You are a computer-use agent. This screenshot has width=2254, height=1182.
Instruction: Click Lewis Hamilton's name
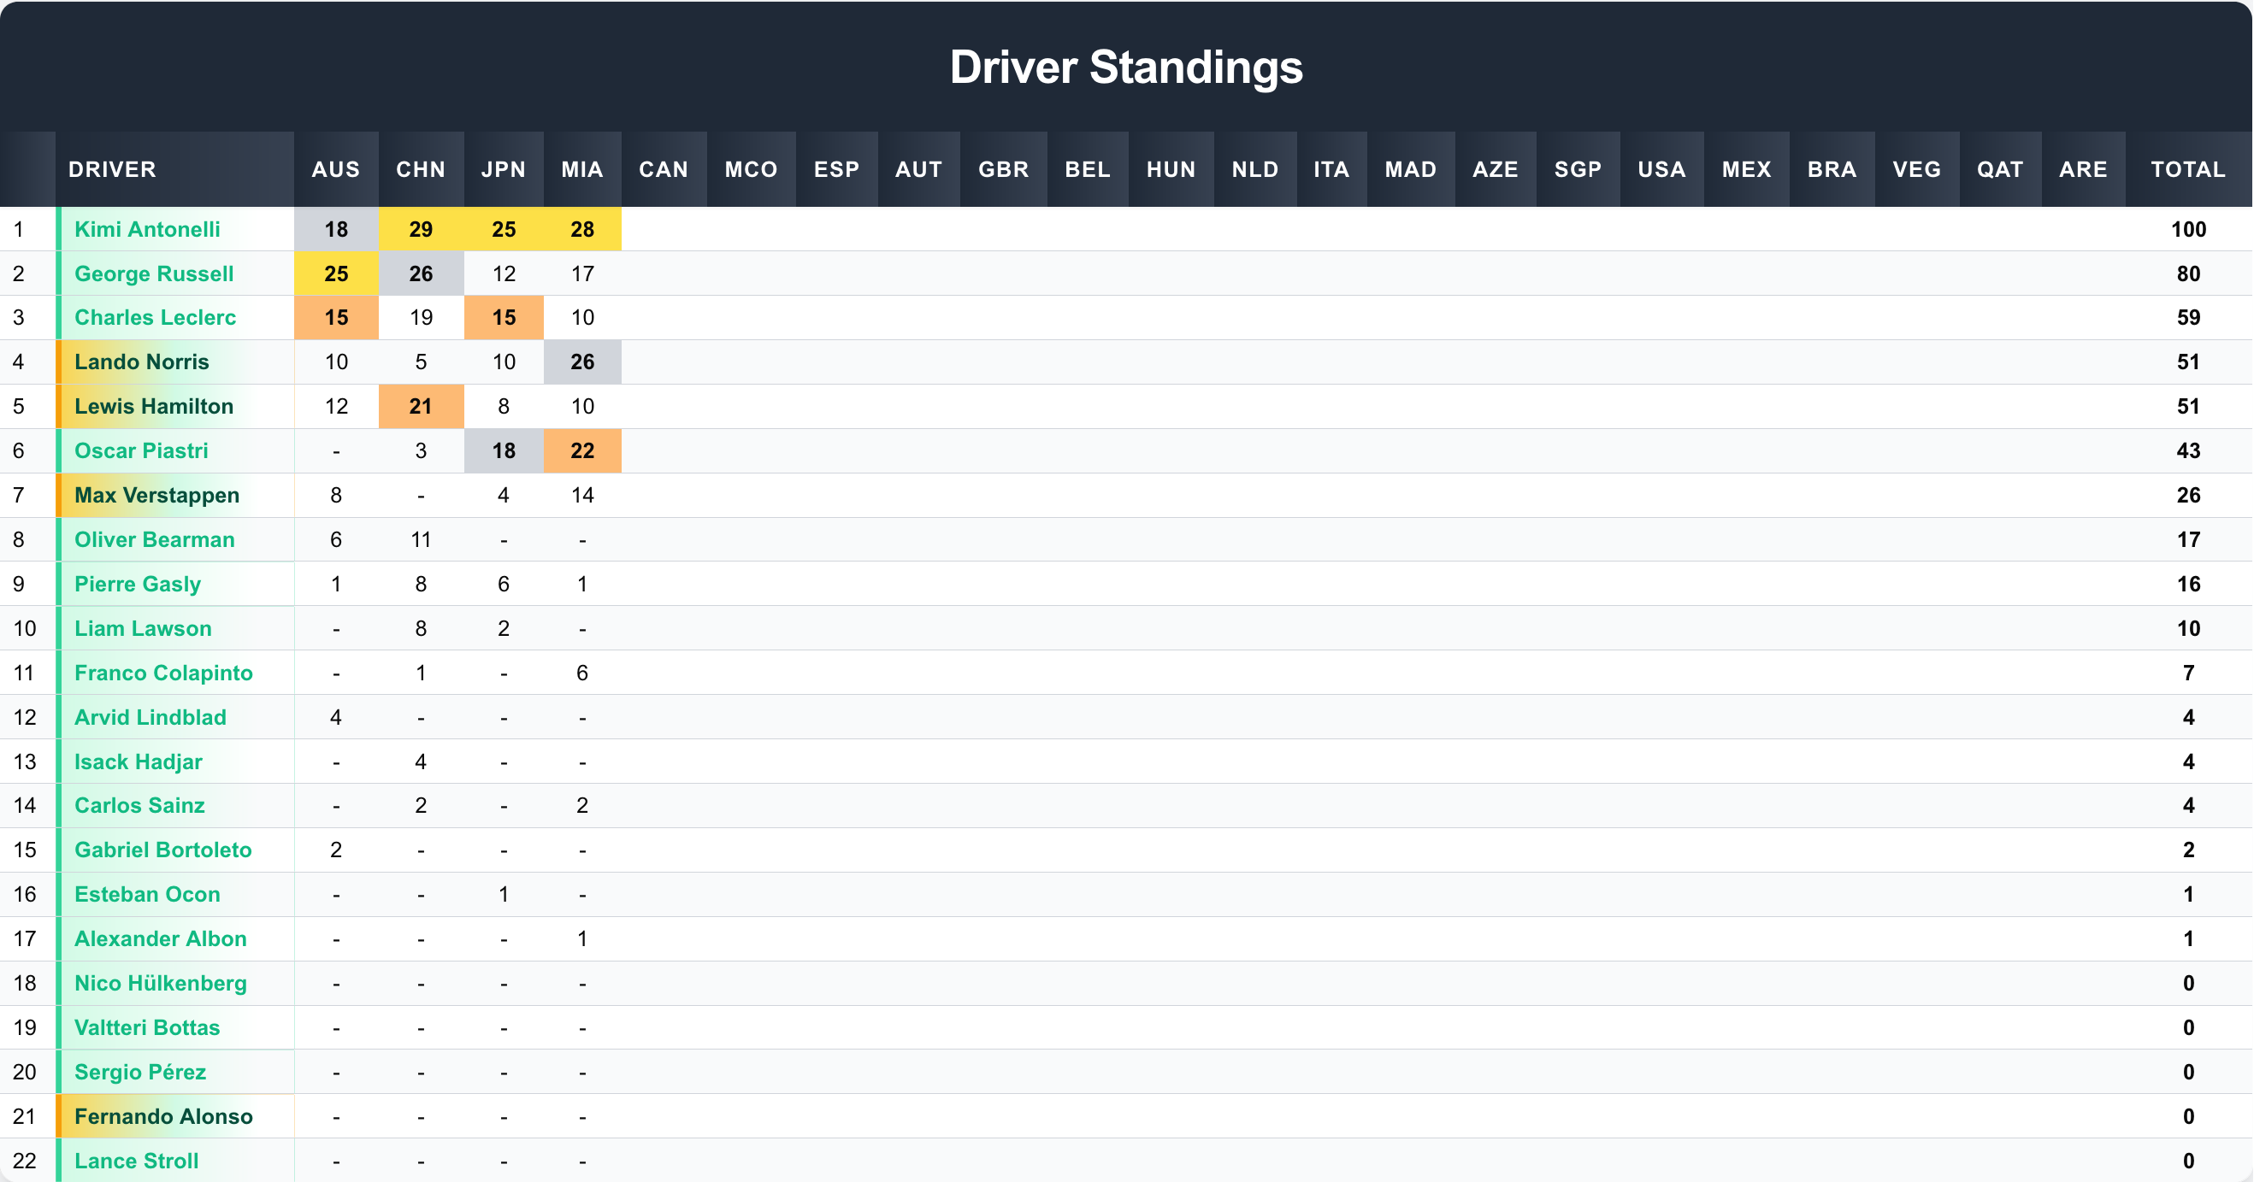coord(154,407)
